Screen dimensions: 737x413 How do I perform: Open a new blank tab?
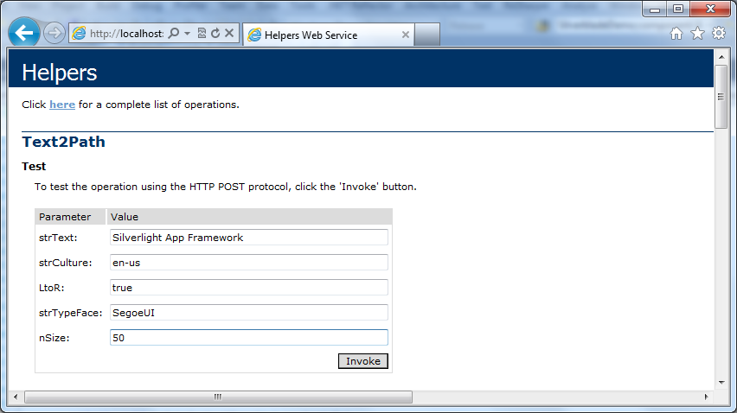427,35
